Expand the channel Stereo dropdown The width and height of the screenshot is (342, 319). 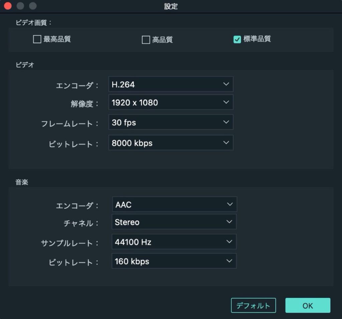(174, 222)
